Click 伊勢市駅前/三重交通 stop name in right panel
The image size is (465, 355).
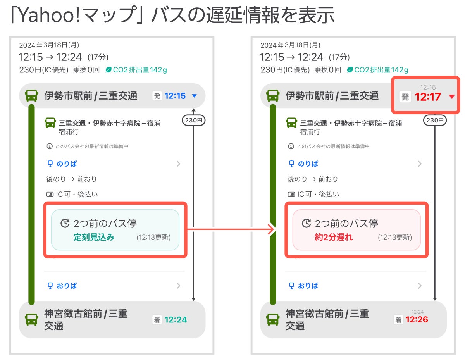pos(332,96)
